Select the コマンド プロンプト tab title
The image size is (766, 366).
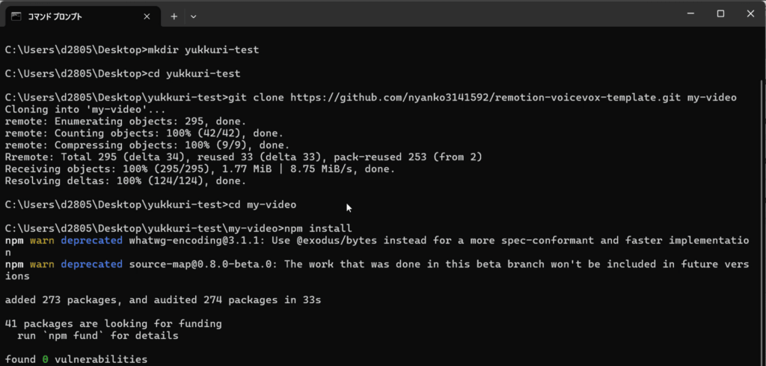point(56,16)
